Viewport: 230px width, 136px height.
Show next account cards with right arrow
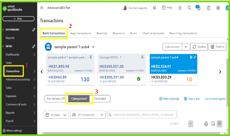point(220,72)
